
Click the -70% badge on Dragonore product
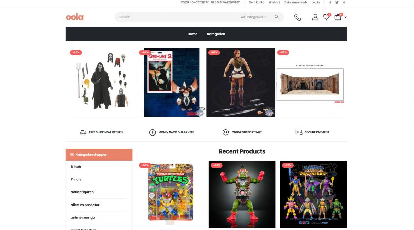[288, 165]
